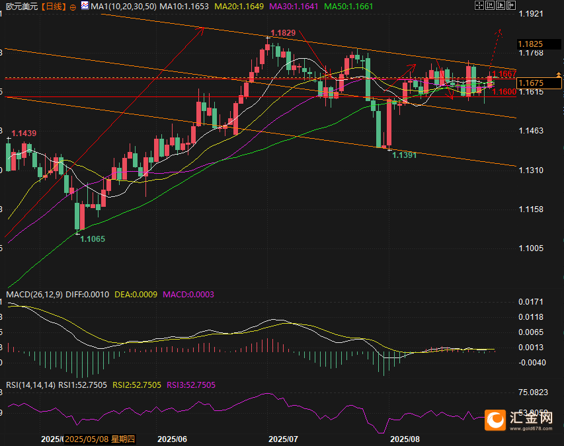Select the 1.1825 price tag on axis
The image size is (564, 446).
coord(539,44)
